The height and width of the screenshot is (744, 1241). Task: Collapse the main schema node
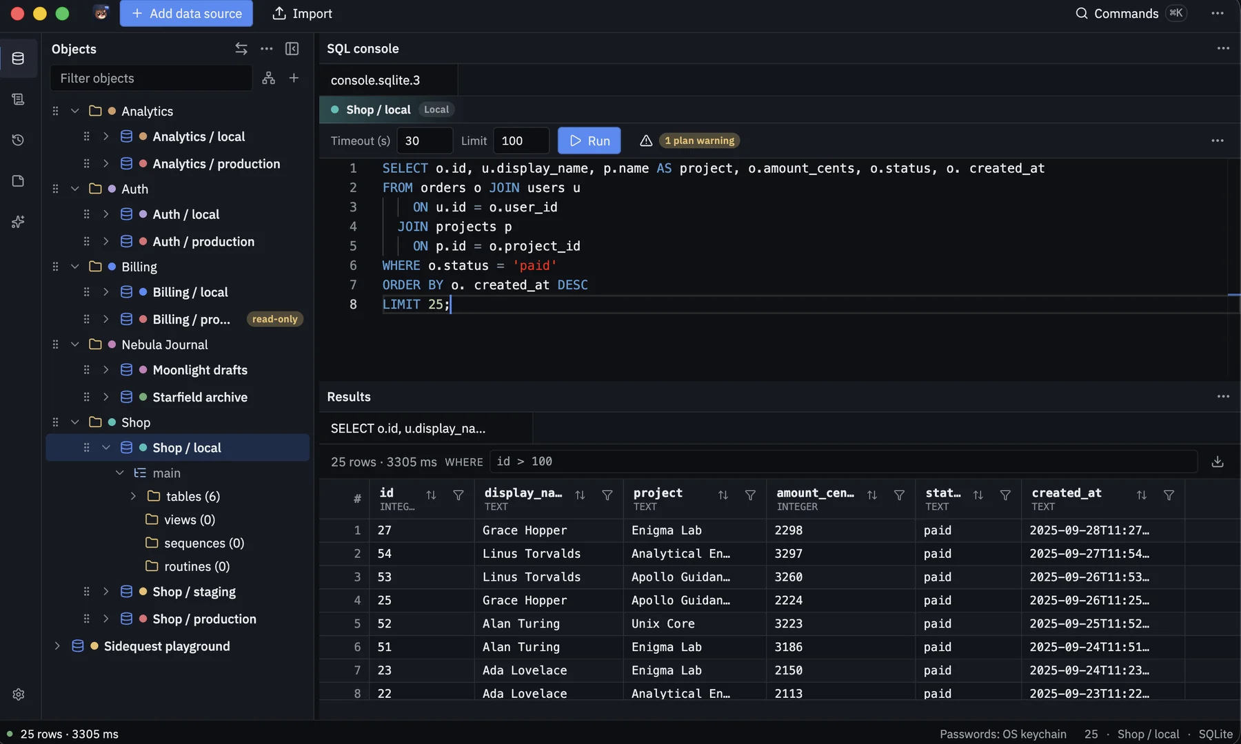[x=120, y=473]
